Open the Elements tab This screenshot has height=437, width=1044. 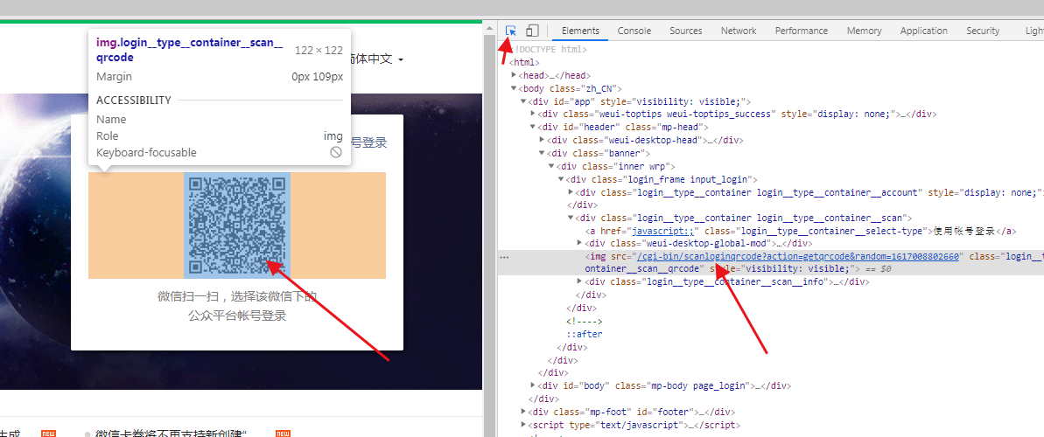(580, 31)
